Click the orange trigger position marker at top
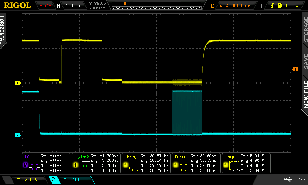Image resolution: width=308 pixels, height=185 pixels. [125, 4]
